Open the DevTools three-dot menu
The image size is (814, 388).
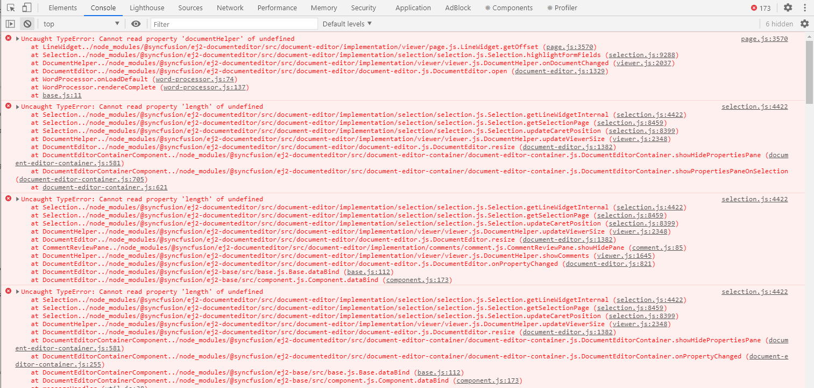804,8
